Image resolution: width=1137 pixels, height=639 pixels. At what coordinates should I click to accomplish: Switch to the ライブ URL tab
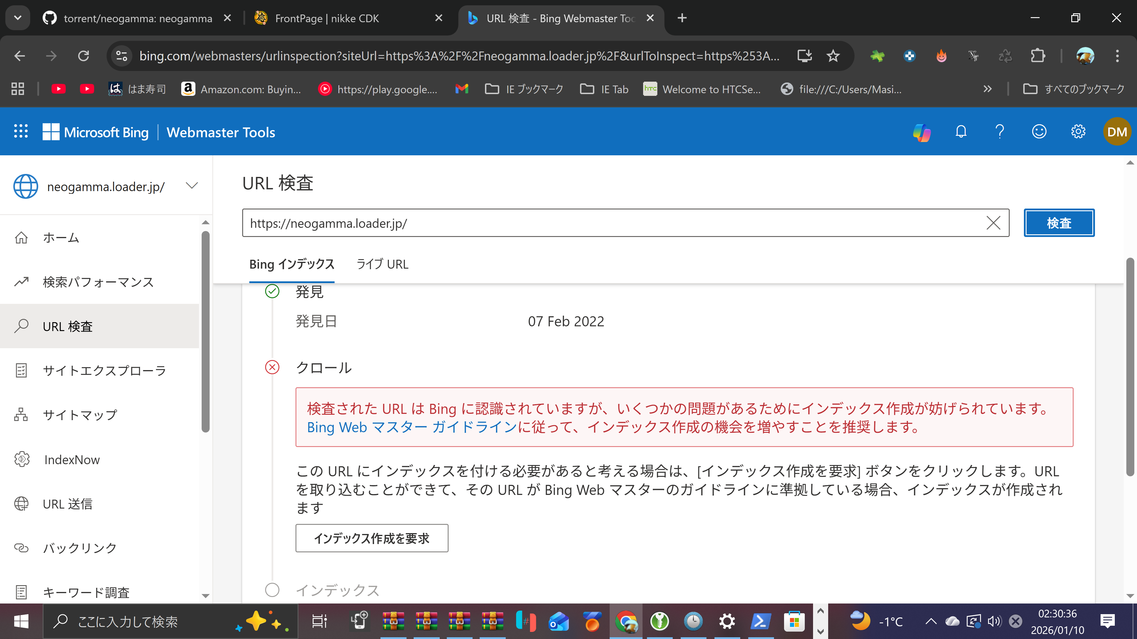click(x=382, y=264)
